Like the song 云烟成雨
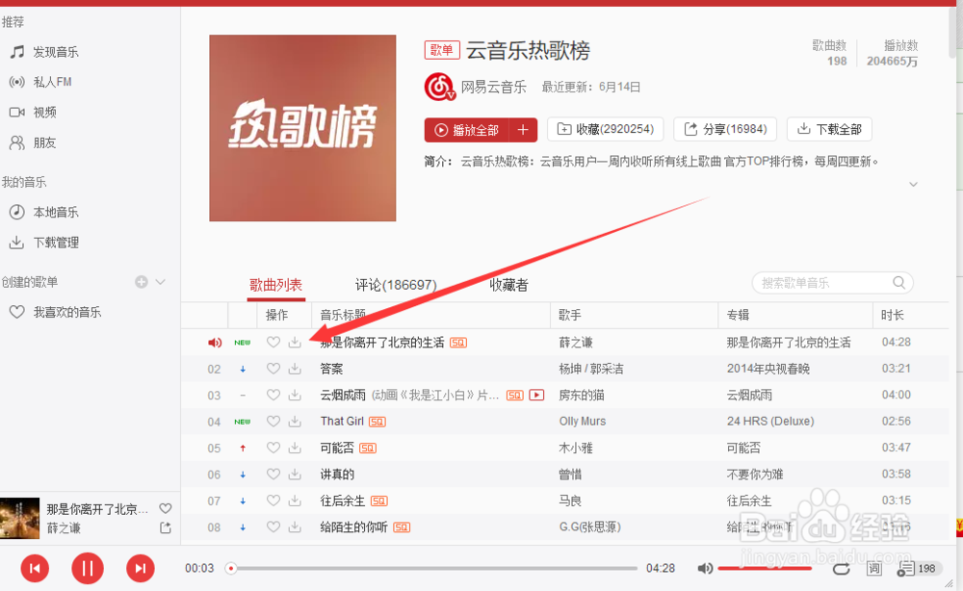The height and width of the screenshot is (591, 963). [273, 396]
